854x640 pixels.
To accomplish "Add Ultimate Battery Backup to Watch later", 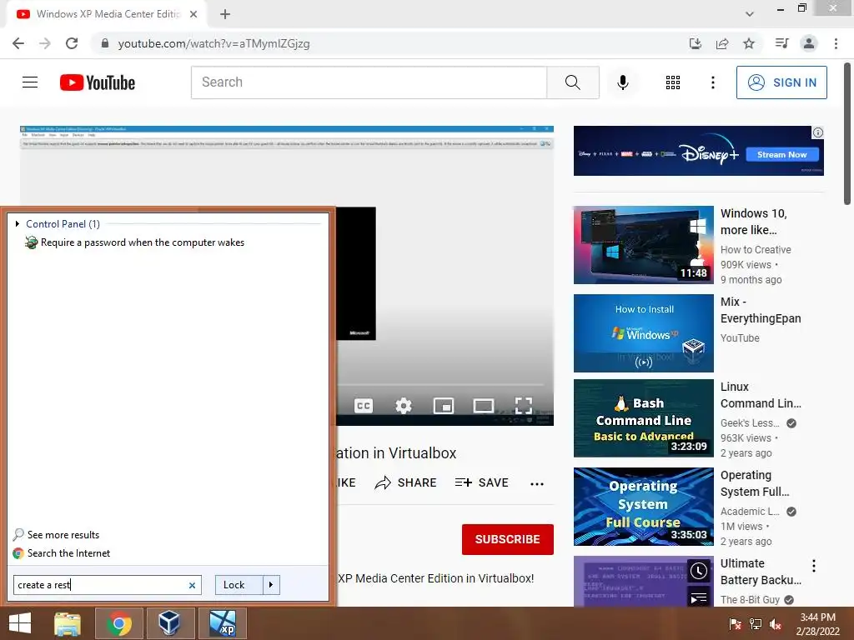I will [x=699, y=571].
